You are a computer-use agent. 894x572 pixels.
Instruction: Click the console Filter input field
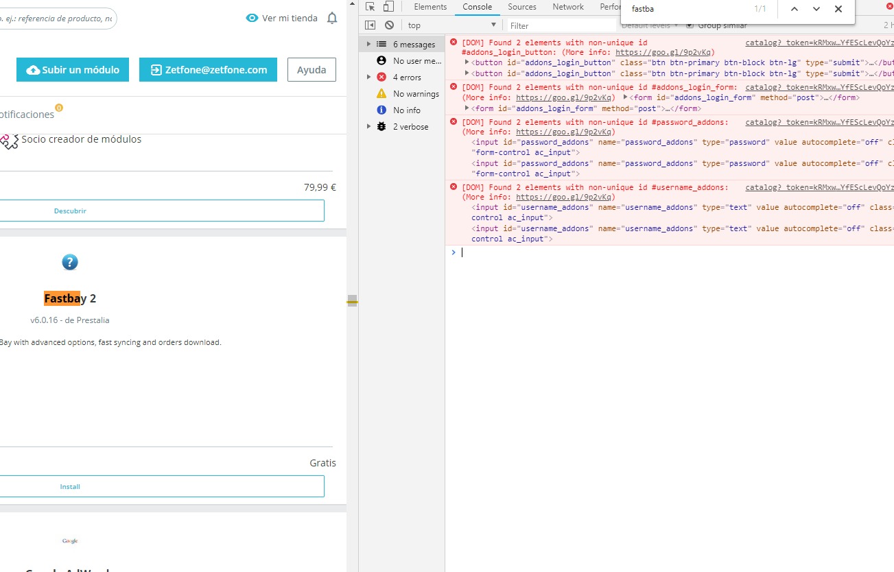(563, 25)
